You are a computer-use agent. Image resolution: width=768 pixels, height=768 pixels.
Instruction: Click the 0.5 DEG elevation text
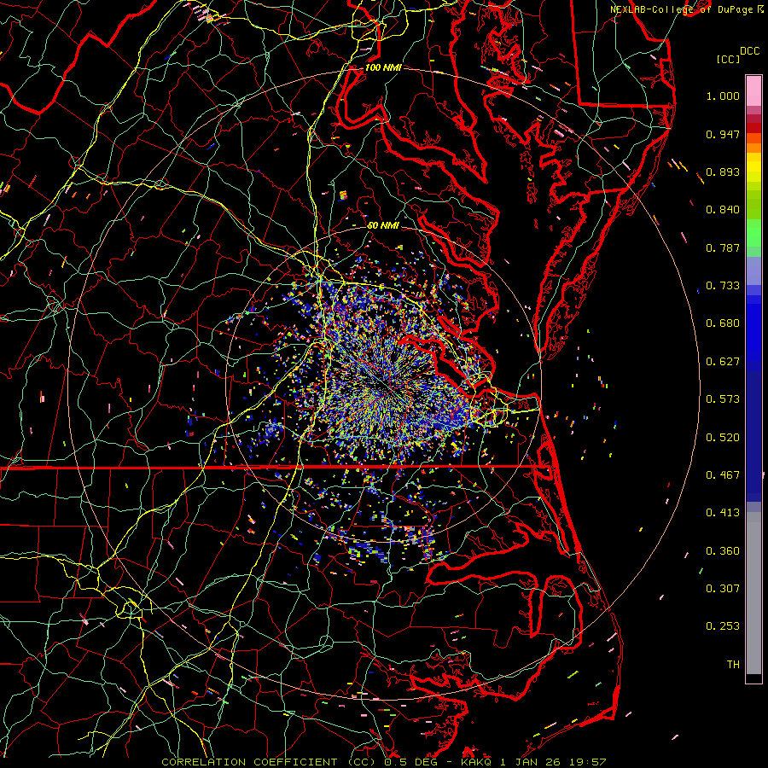[x=411, y=762]
